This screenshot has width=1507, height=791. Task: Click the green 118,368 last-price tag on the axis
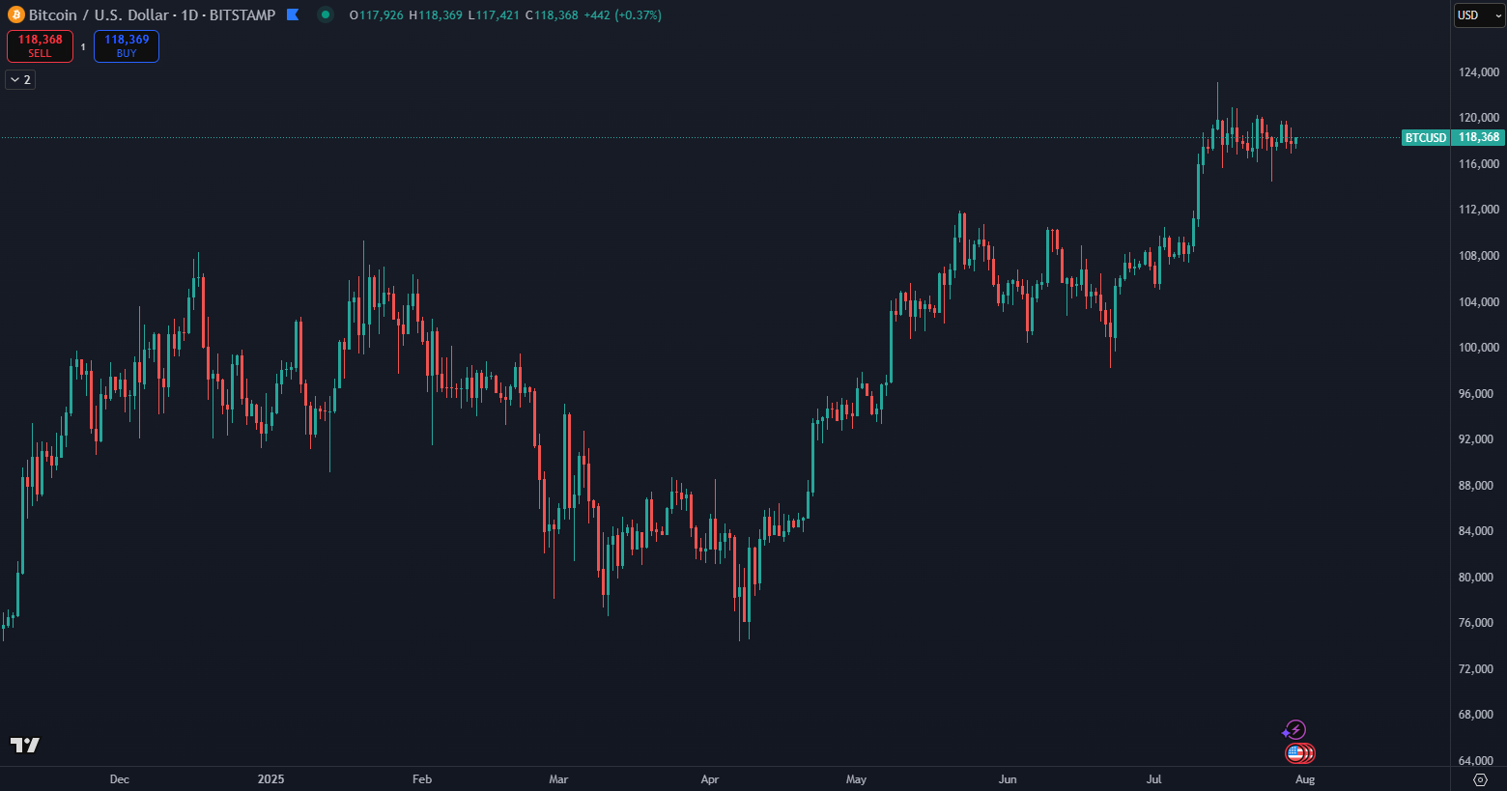pyautogui.click(x=1479, y=138)
